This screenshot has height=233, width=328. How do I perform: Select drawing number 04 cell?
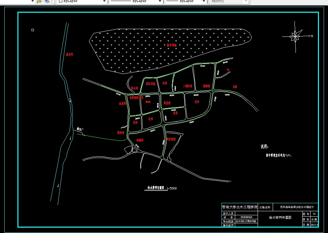pyautogui.click(x=314, y=214)
